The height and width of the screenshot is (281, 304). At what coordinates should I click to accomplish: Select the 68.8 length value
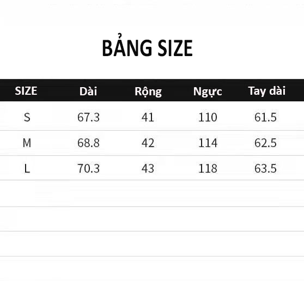click(x=88, y=143)
